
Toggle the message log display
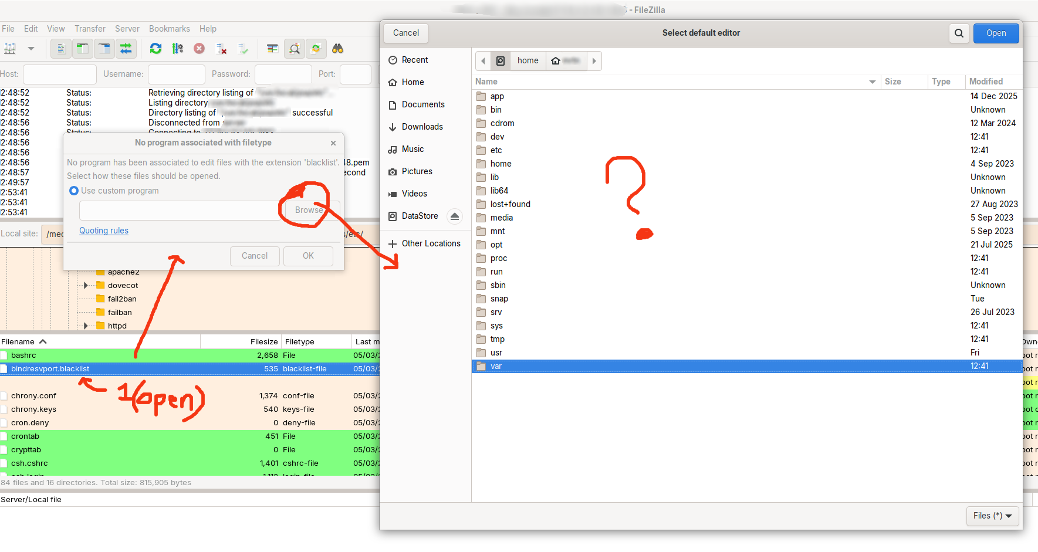tap(61, 49)
